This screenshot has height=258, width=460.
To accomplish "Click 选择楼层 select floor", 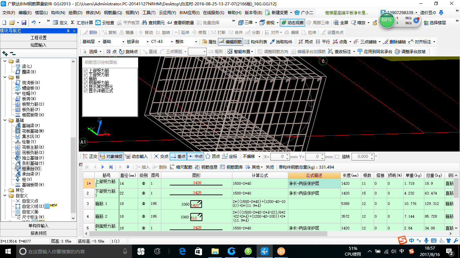I will 435,23.
